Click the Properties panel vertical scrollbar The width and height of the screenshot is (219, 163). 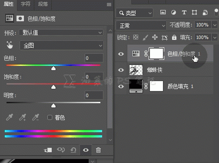[110, 81]
